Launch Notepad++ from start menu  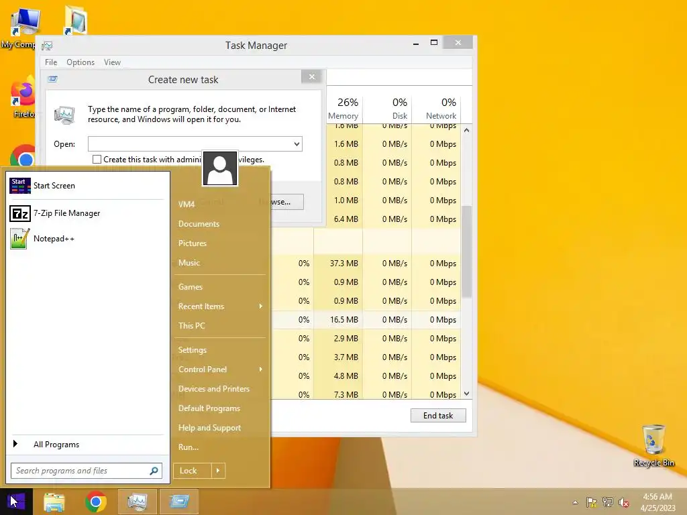87,239
